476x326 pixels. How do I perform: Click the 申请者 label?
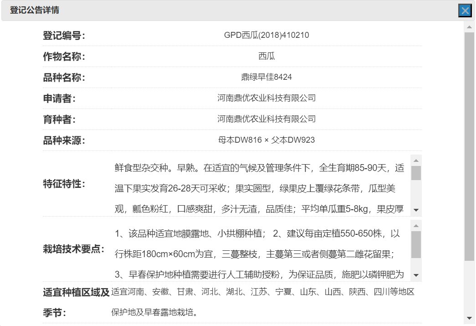tap(59, 98)
